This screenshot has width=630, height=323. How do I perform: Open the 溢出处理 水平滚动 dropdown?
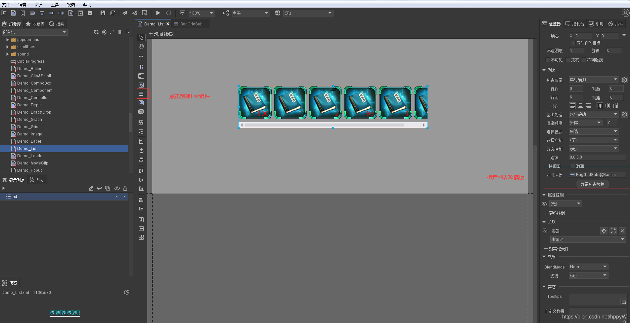pyautogui.click(x=594, y=114)
